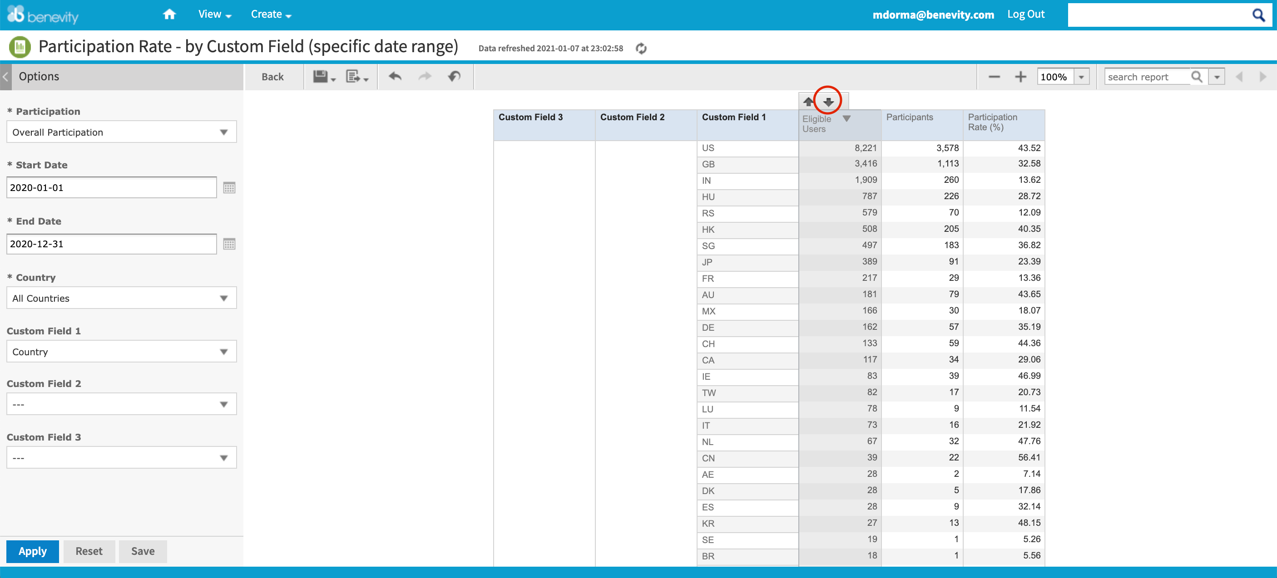This screenshot has height=578, width=1277.
Task: Click participants value 1,113
Action: pyautogui.click(x=947, y=163)
